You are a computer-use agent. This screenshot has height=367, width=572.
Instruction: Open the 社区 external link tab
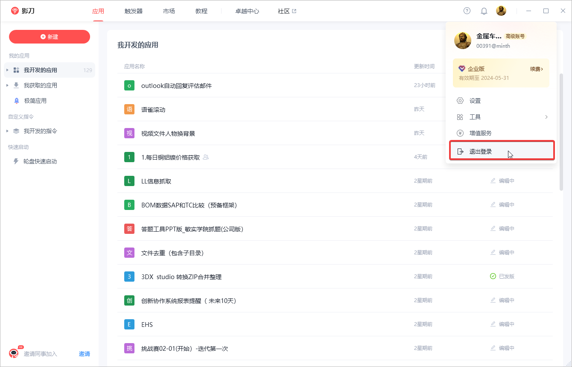(287, 11)
